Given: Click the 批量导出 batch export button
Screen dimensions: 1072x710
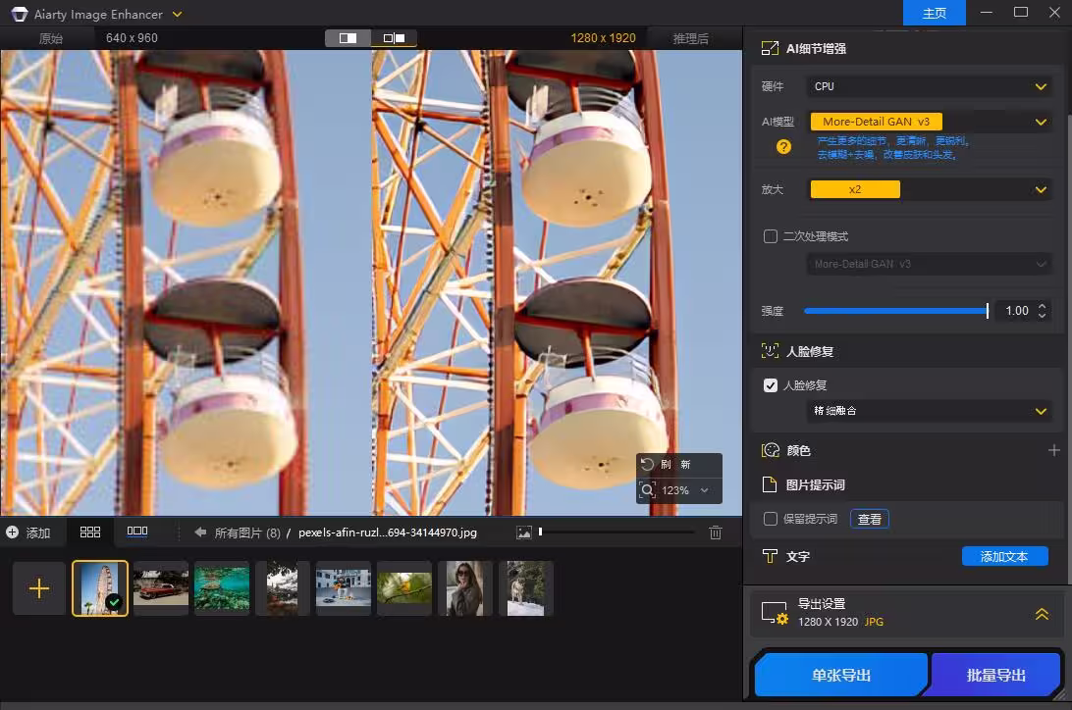Looking at the screenshot, I should pyautogui.click(x=994, y=675).
